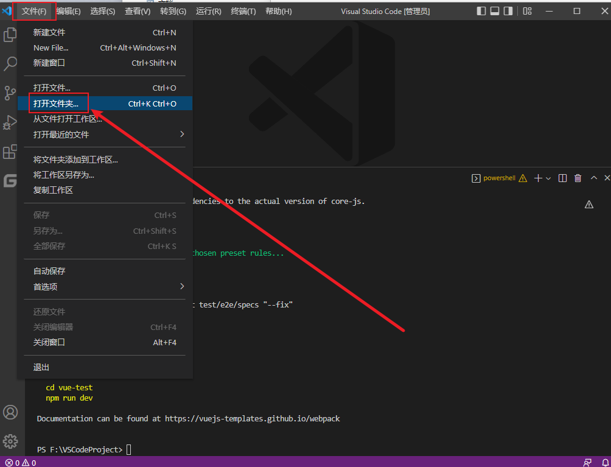Screen dimensions: 611x467
Task: Toggle secondary side bar layout icon
Action: 508,12
